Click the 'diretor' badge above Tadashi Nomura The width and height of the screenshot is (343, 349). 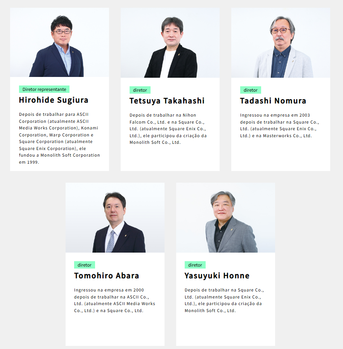pos(251,90)
